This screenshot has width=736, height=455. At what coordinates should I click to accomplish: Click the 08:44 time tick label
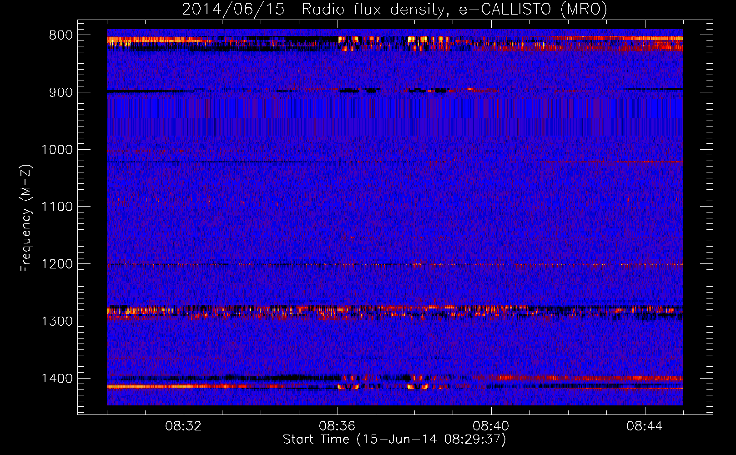645,426
